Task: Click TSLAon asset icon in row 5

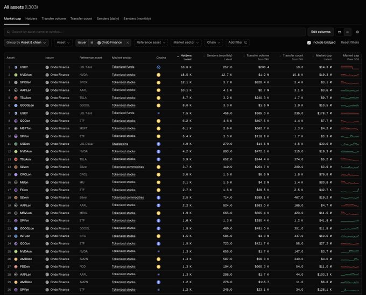Action: pyautogui.click(x=16, y=98)
